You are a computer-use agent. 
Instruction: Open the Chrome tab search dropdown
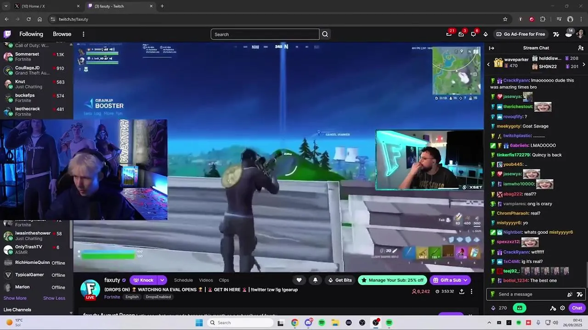[6, 6]
